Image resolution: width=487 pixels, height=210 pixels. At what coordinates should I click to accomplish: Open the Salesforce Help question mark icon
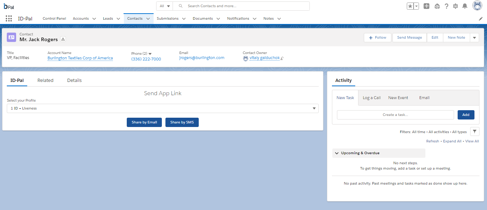point(447,6)
